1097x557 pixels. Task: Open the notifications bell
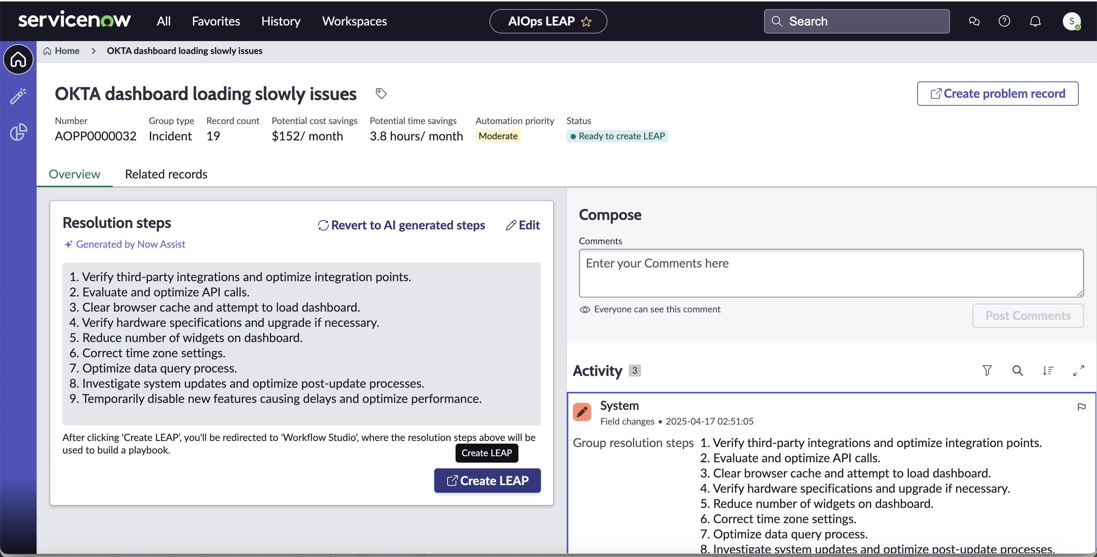pyautogui.click(x=1035, y=21)
